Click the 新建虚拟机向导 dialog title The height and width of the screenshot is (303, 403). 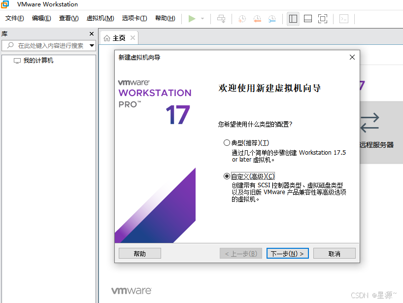pyautogui.click(x=139, y=57)
